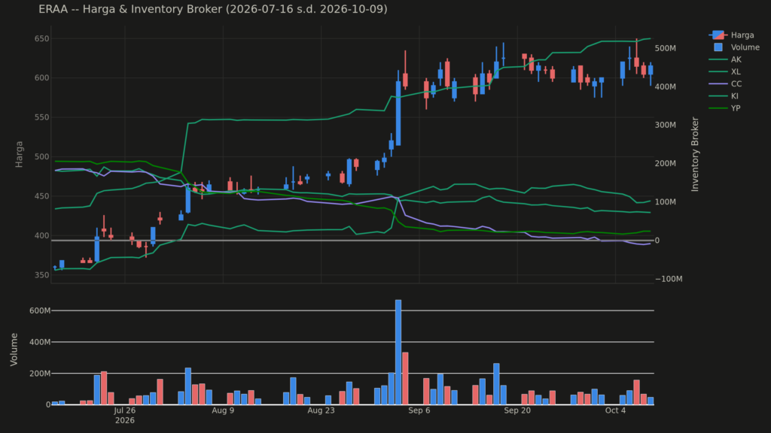Click the 200M inventory axis label
The height and width of the screenshot is (433, 771).
666,163
